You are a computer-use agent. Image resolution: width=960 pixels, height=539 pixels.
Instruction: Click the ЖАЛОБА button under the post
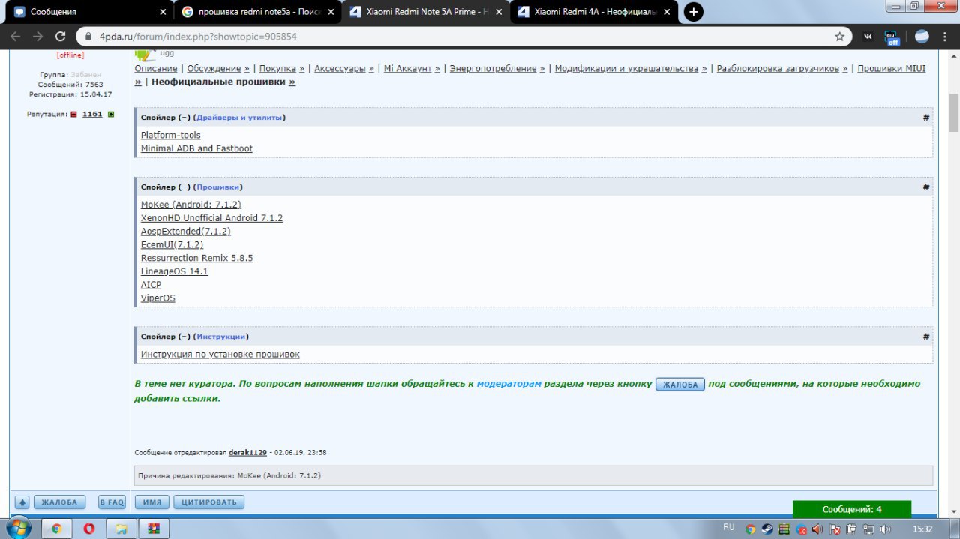pos(59,502)
